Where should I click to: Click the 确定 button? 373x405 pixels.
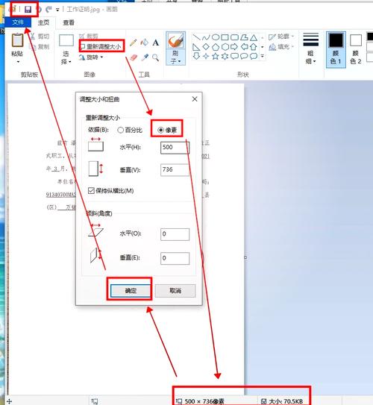[131, 291]
